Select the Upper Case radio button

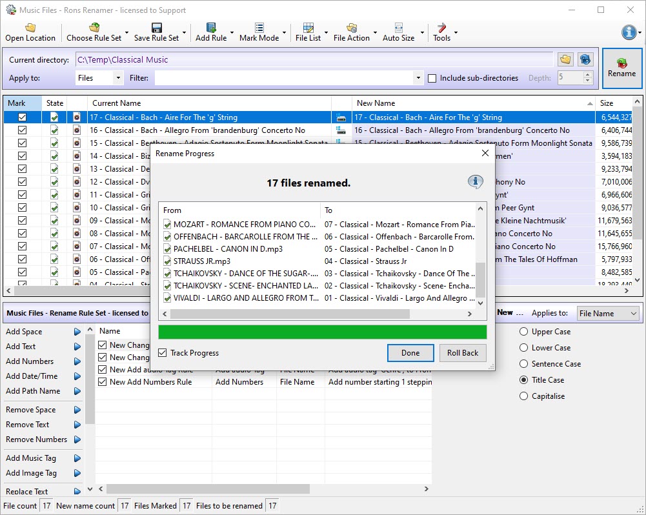click(523, 332)
